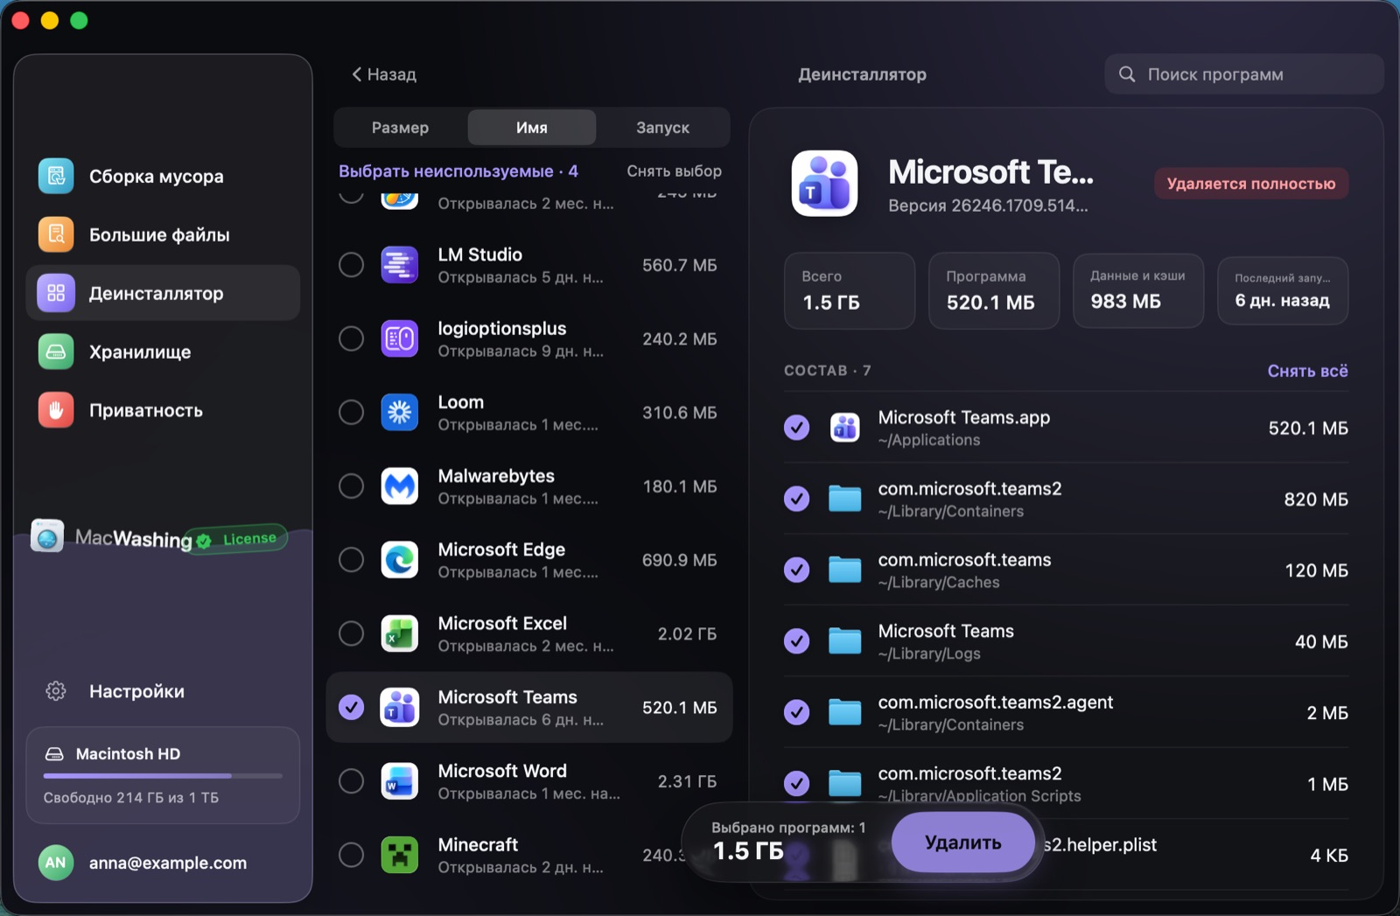Image resolution: width=1400 pixels, height=916 pixels.
Task: Open the Сборка мусора sidebar icon
Action: 56,176
